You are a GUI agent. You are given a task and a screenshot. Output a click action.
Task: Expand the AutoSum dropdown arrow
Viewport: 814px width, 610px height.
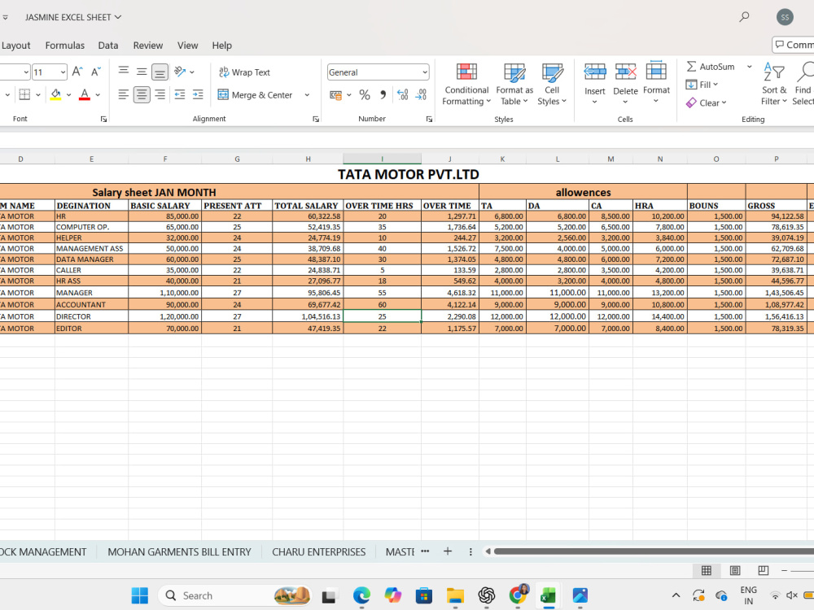coord(749,67)
